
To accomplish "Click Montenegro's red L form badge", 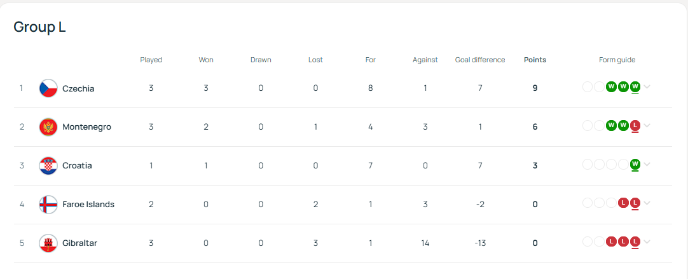I will tap(635, 125).
